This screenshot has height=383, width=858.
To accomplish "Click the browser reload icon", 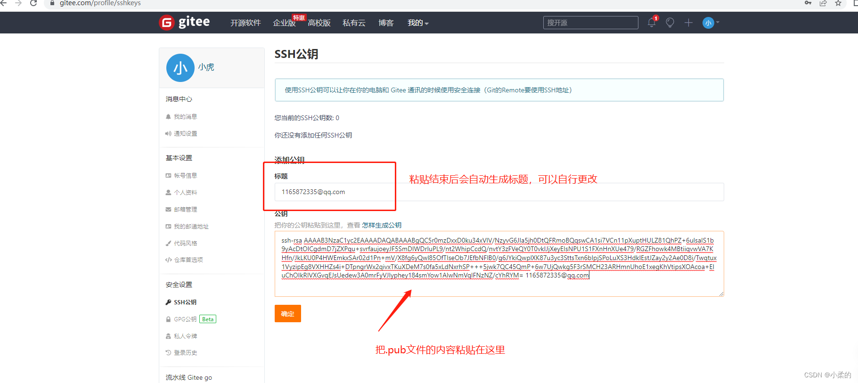I will tap(33, 3).
